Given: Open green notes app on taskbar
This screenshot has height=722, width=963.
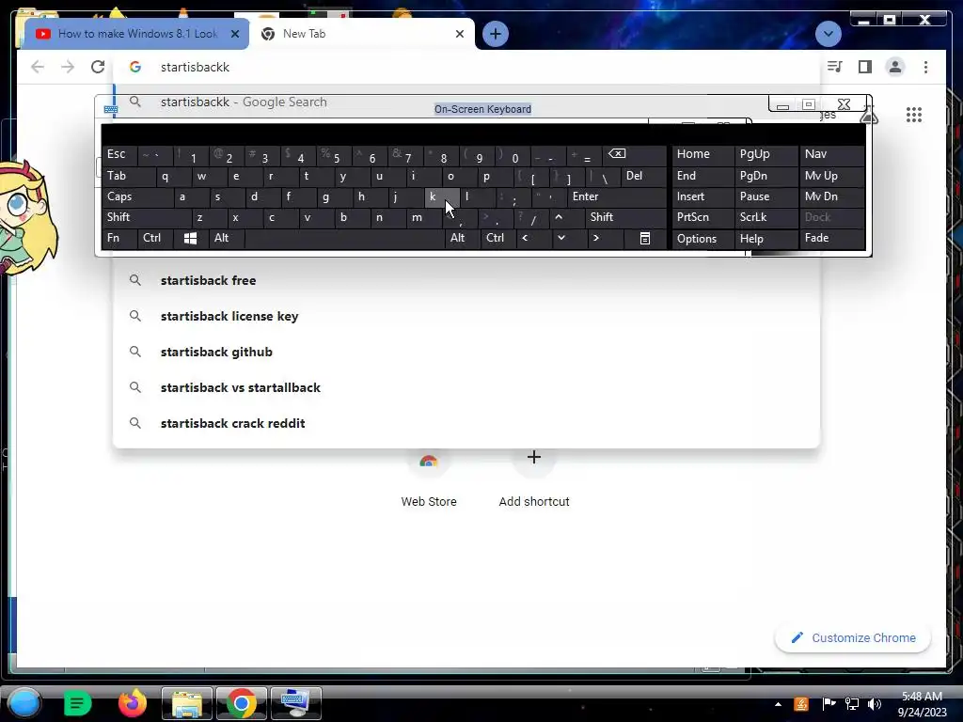Looking at the screenshot, I should (77, 703).
